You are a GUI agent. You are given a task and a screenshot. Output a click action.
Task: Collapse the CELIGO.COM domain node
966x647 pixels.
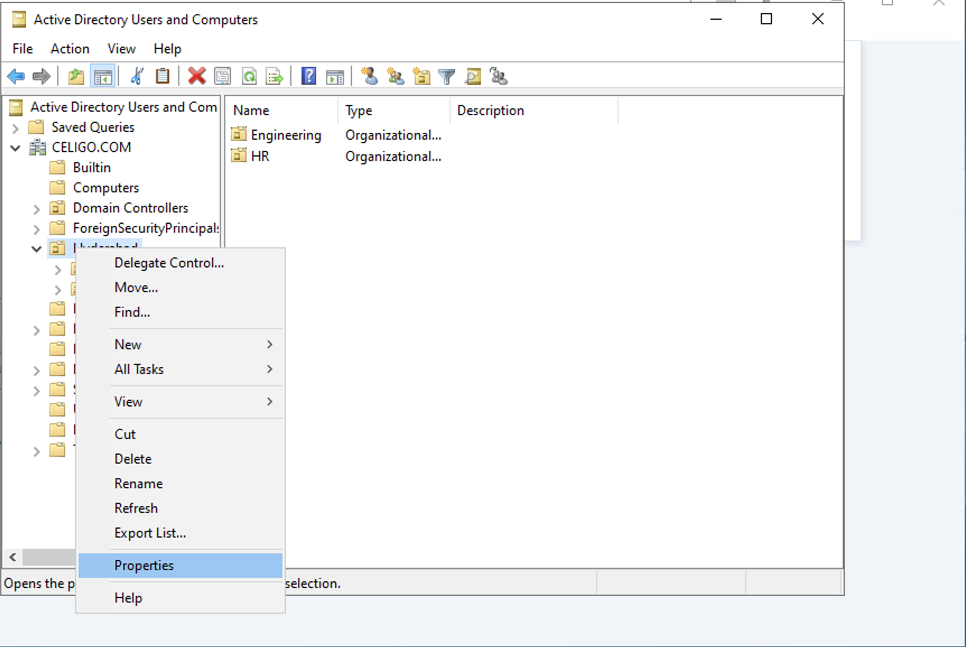coord(16,148)
